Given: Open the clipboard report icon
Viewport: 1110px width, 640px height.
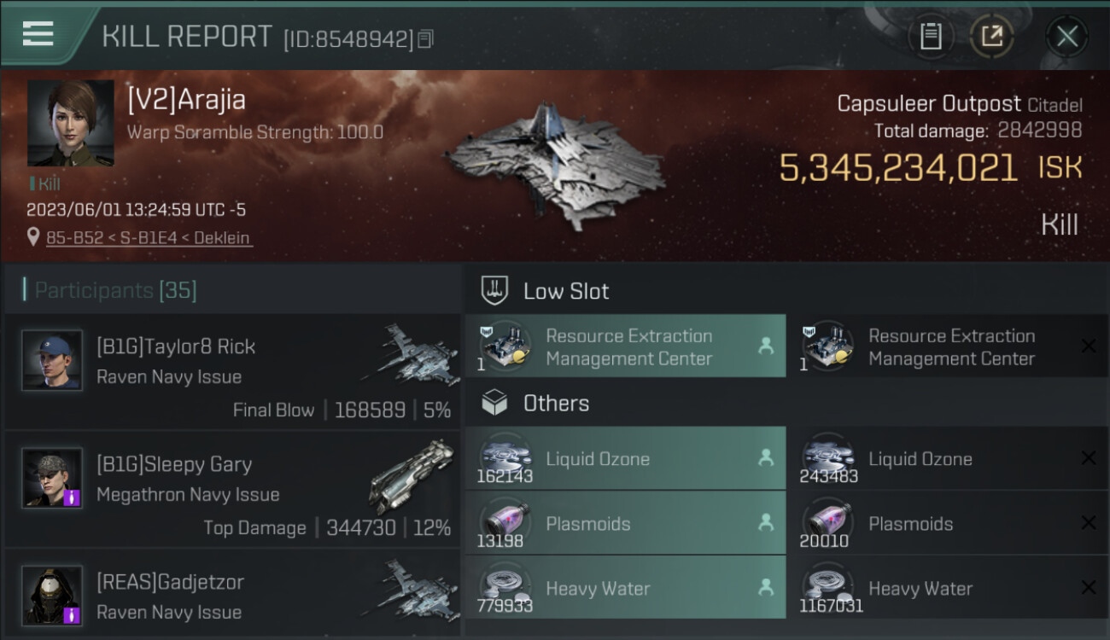Looking at the screenshot, I should (x=931, y=36).
